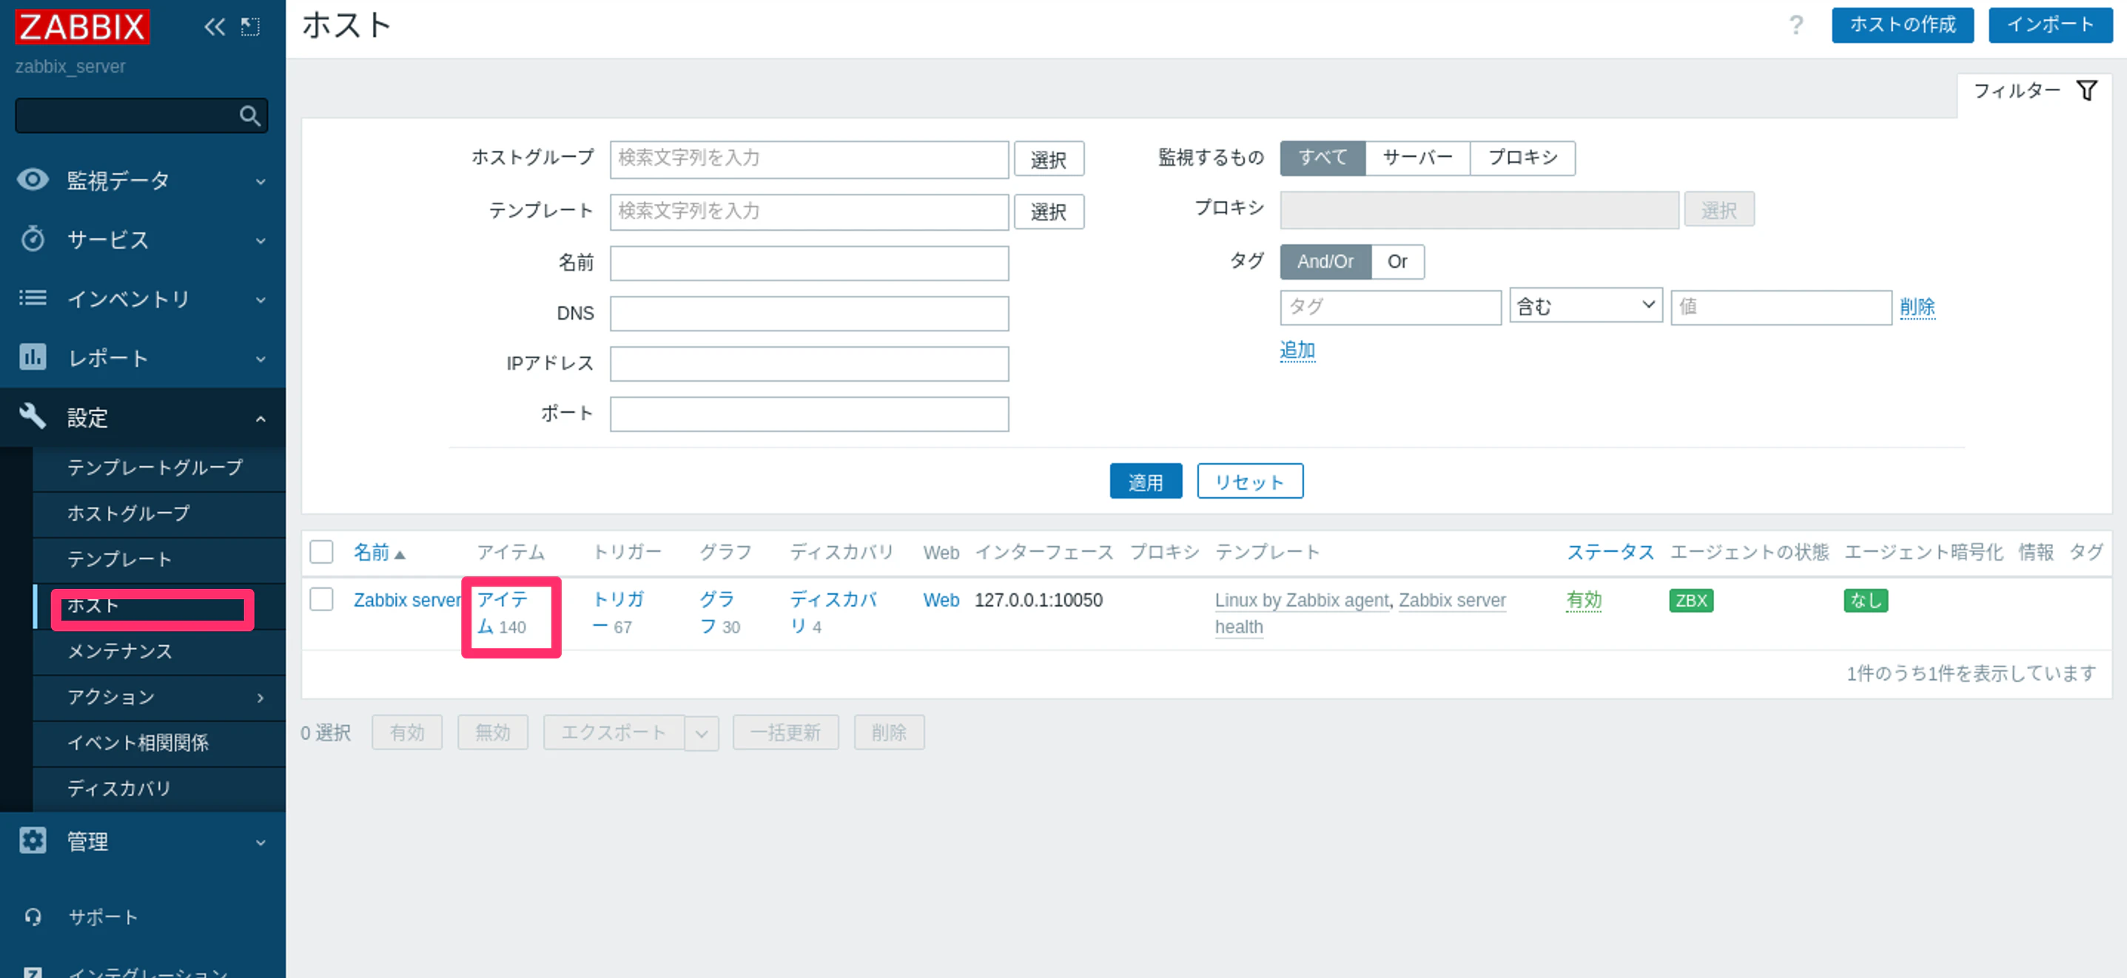Open Linux by Zabbix agent template link
The width and height of the screenshot is (2127, 978).
[x=1302, y=600]
